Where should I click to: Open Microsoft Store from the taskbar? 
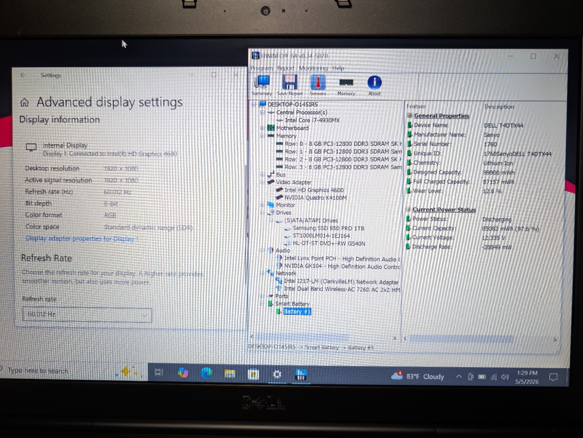(253, 374)
